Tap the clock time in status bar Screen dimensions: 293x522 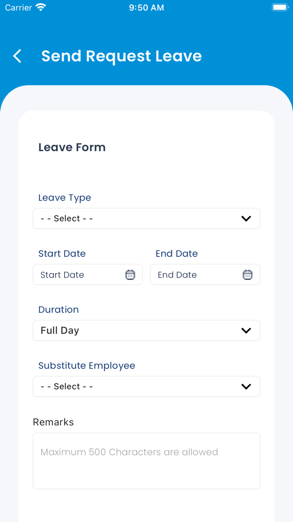pos(146,8)
